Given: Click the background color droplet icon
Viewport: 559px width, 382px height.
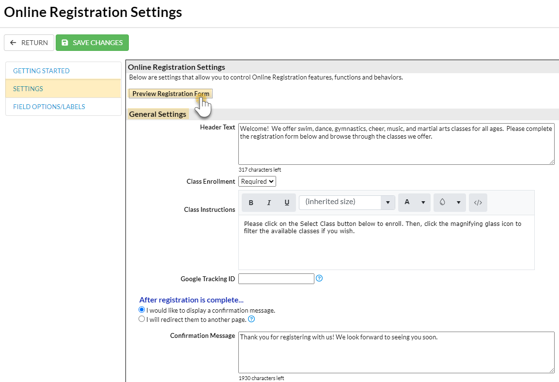Looking at the screenshot, I should click(x=442, y=202).
